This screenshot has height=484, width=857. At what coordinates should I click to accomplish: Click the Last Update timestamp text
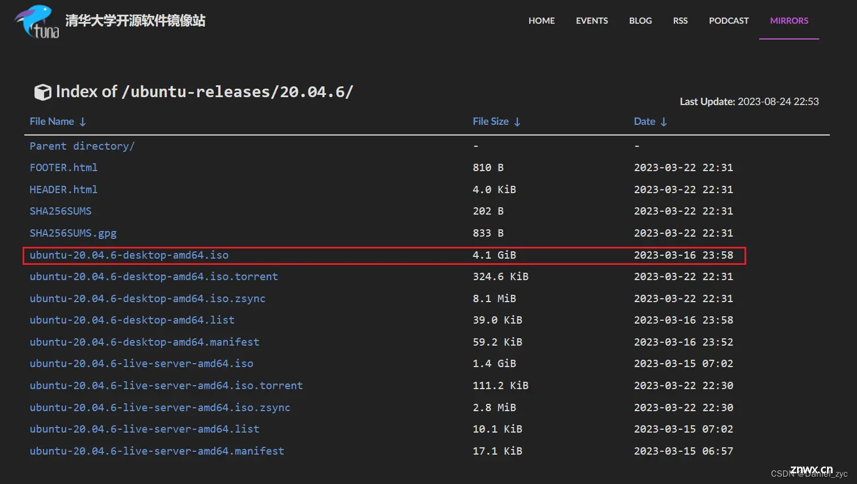749,102
